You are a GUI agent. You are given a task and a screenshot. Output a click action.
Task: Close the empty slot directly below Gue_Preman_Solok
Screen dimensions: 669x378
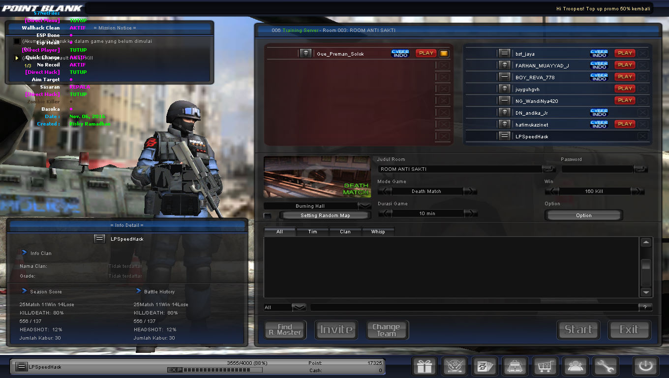pyautogui.click(x=444, y=65)
